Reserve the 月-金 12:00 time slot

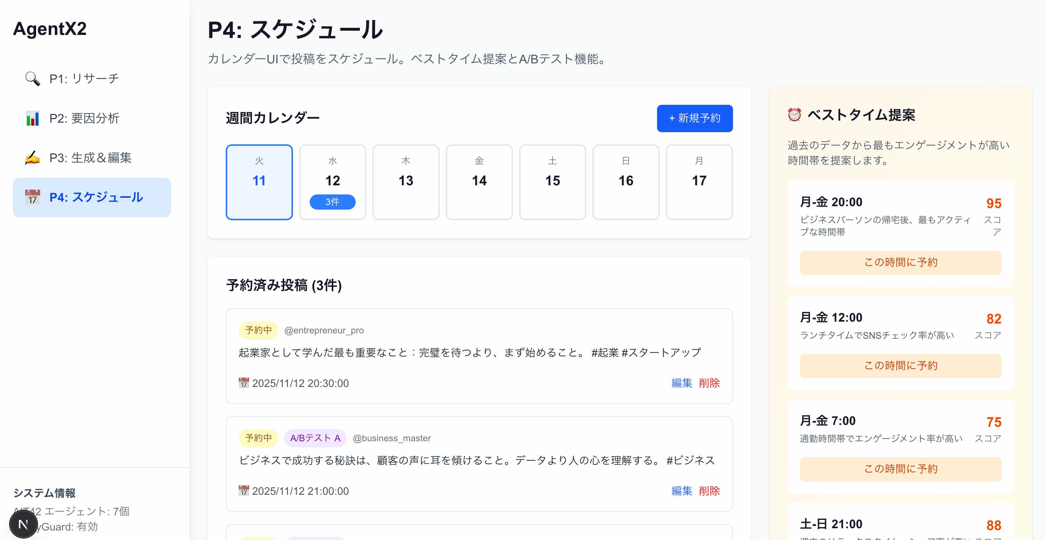[900, 366]
